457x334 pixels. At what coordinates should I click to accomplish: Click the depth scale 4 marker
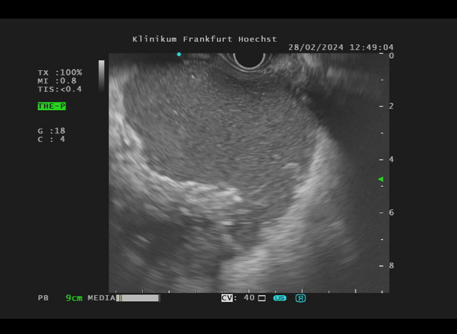pyautogui.click(x=392, y=160)
